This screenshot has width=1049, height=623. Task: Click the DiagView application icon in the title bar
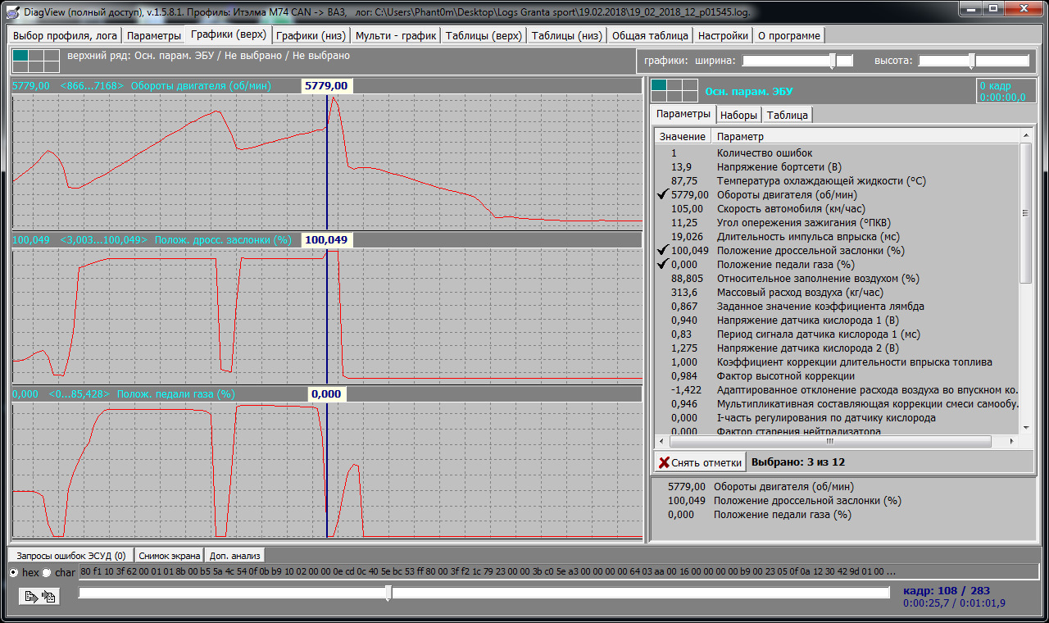[11, 12]
